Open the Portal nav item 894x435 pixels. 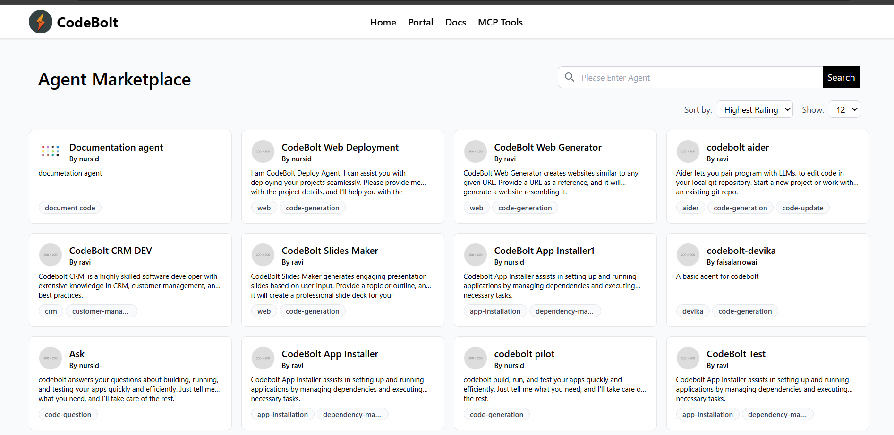(x=420, y=22)
